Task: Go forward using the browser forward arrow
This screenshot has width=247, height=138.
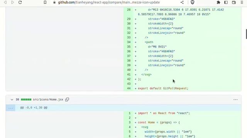Action: click(x=13, y=2)
